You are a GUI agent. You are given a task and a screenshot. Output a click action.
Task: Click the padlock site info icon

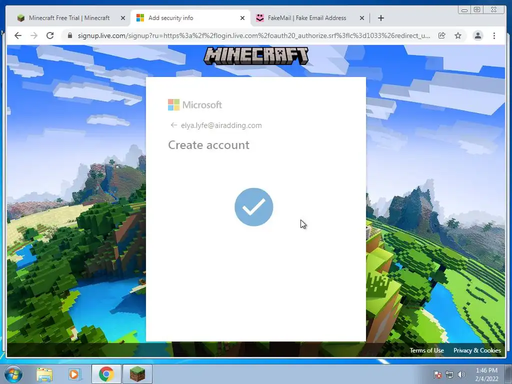click(x=70, y=35)
